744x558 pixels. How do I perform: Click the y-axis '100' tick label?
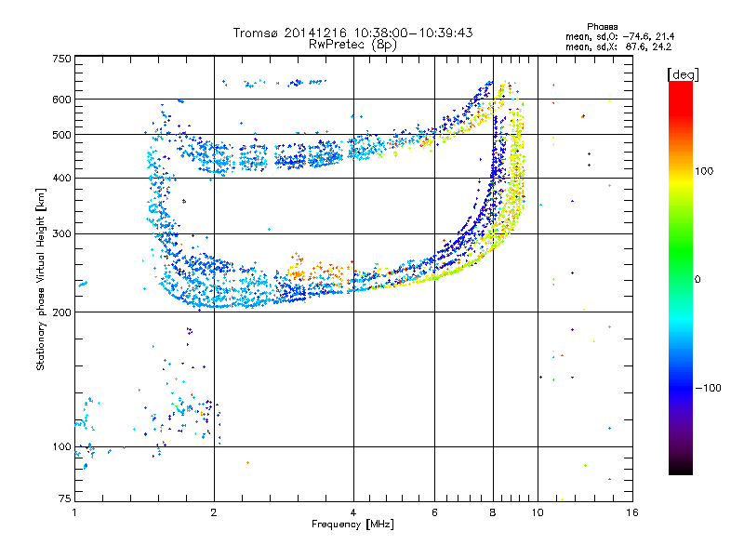(x=61, y=446)
